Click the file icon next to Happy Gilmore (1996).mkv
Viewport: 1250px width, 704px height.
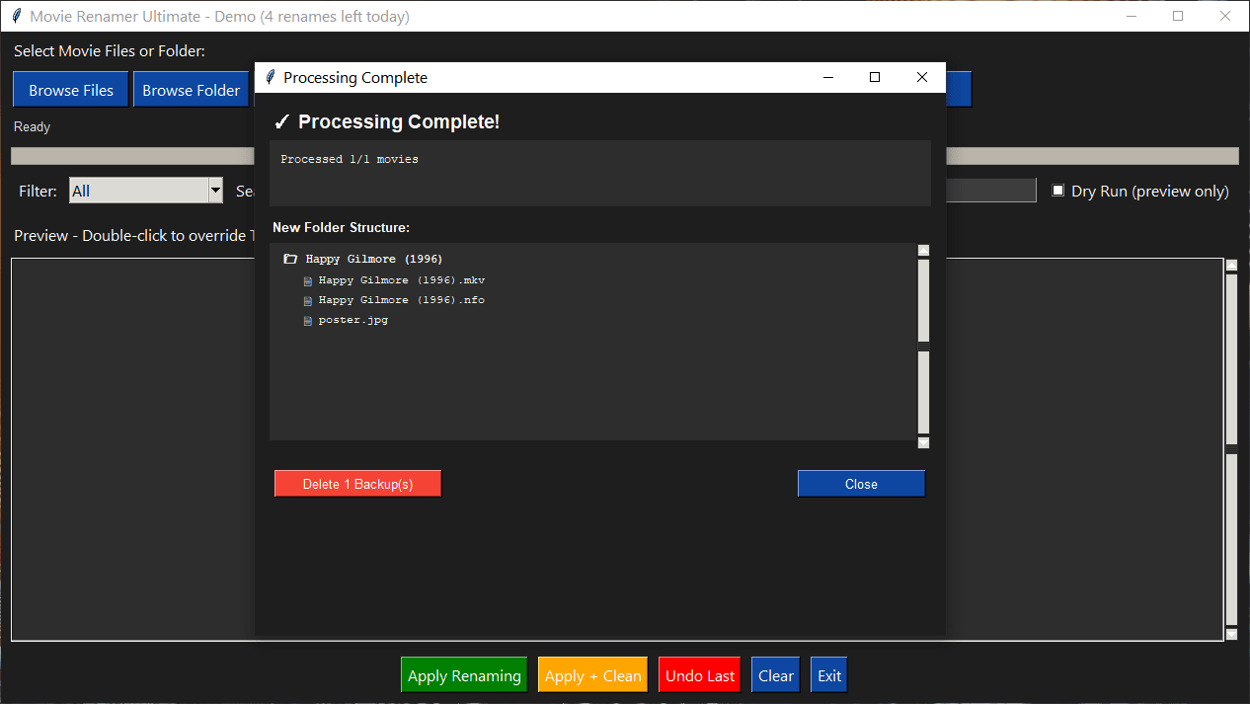[x=307, y=279]
